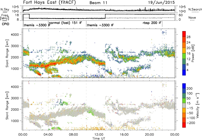The width and height of the screenshot is (202, 140).
Task: Click the '4' tick on the Power scale
Action: pos(187,70)
